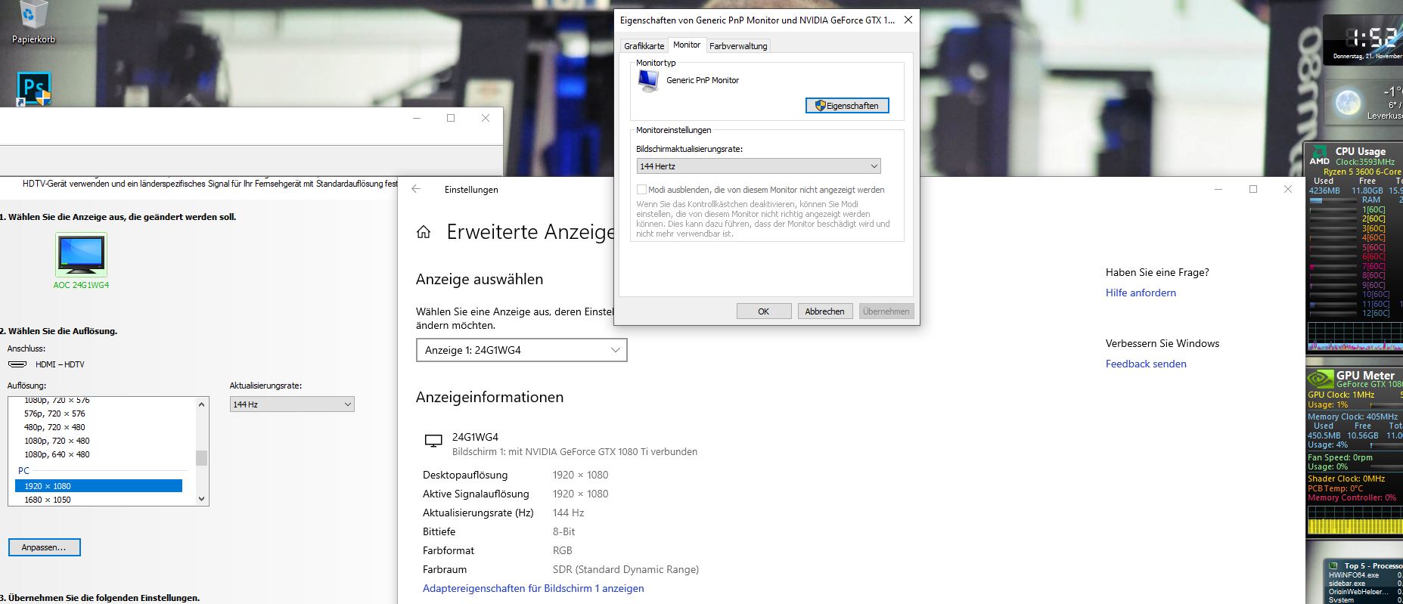Click the 'Hilfe anfordern' link

[x=1141, y=293]
